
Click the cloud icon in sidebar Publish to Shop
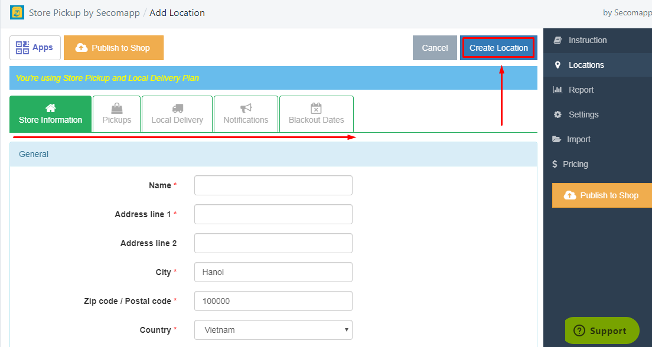point(570,195)
